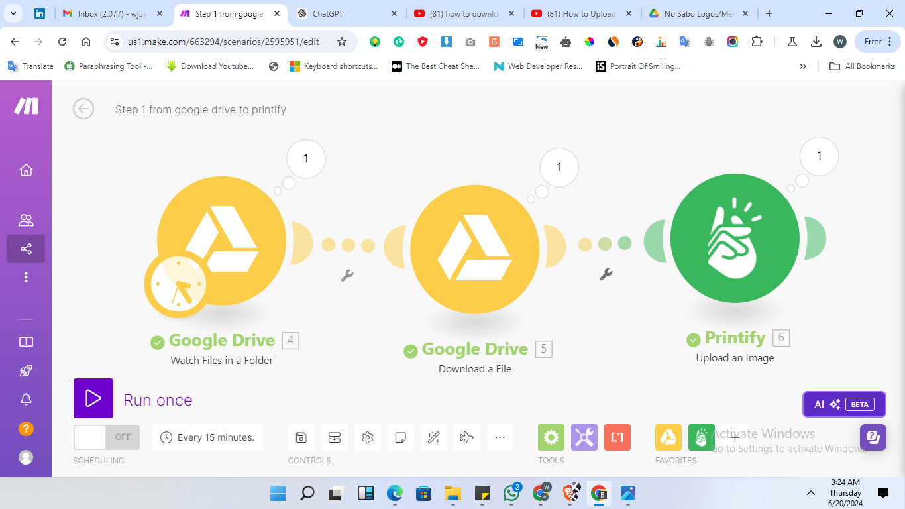This screenshot has width=905, height=509.
Task: Open the orange Help question mark icon
Action: [x=26, y=428]
